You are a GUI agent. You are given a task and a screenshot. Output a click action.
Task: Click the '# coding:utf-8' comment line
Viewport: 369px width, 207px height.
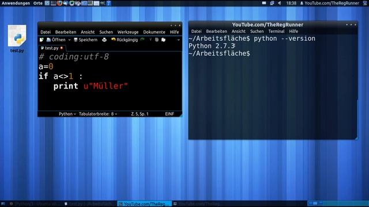click(x=74, y=56)
